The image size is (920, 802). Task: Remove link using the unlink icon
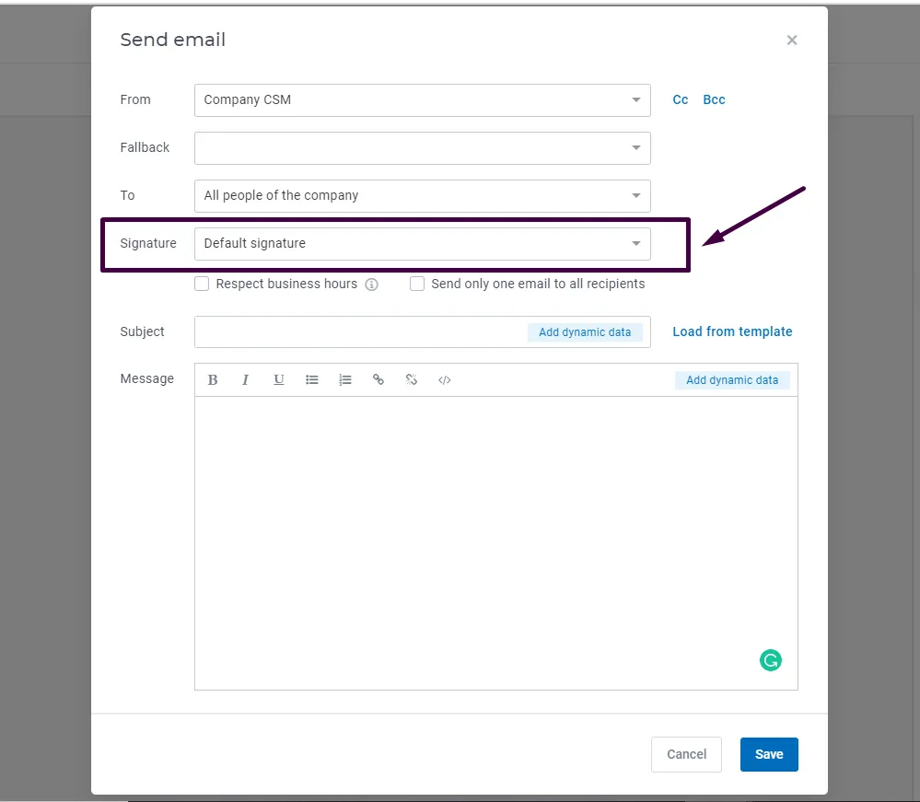412,380
